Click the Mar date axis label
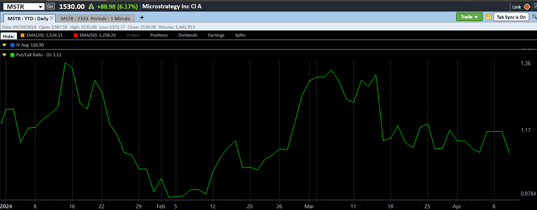537x210 pixels. (x=309, y=206)
